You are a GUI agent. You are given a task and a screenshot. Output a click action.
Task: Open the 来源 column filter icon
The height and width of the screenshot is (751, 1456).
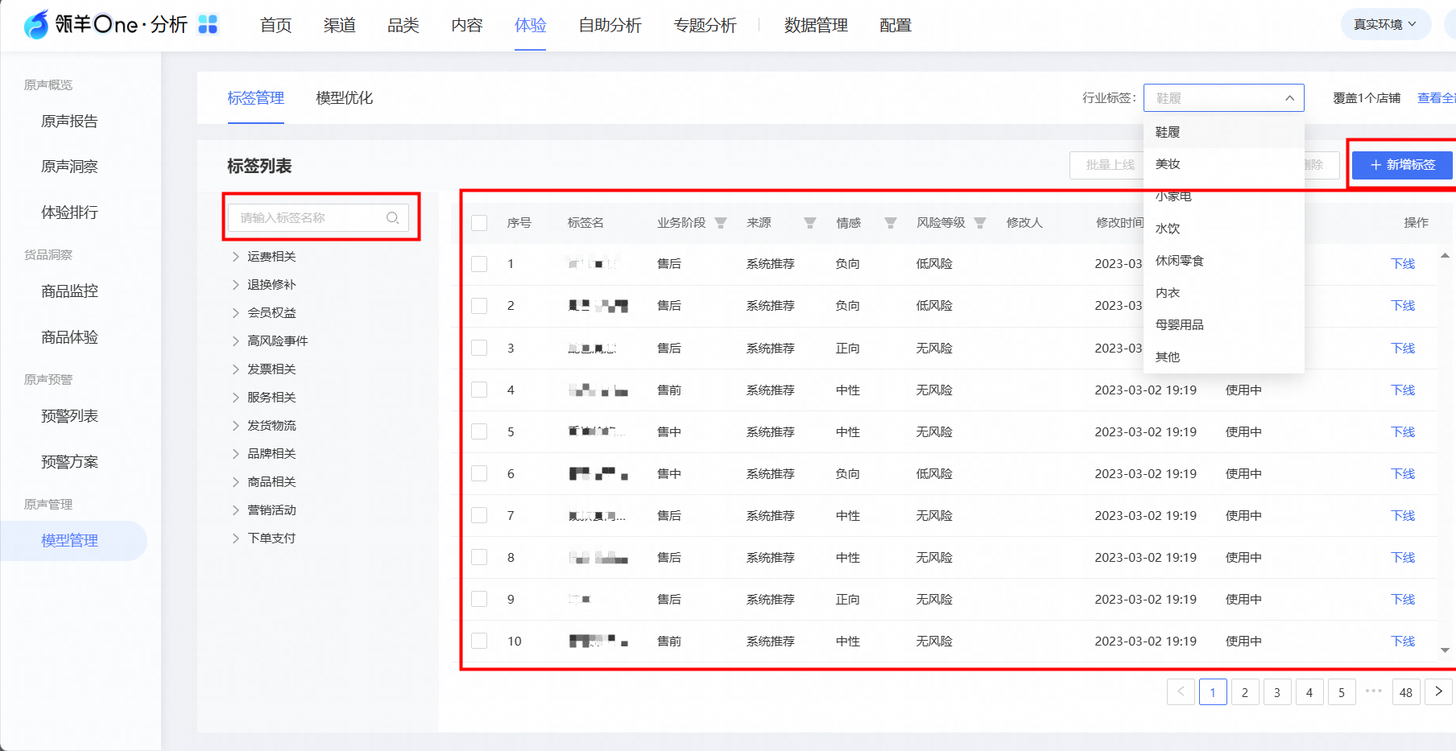click(x=810, y=223)
